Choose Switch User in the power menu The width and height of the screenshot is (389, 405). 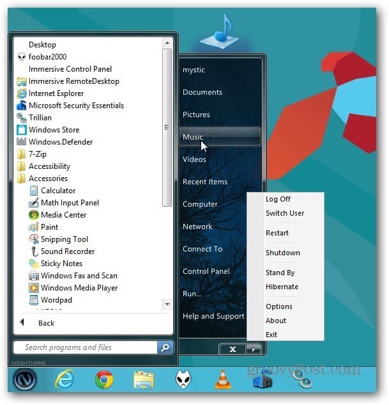[x=285, y=213]
